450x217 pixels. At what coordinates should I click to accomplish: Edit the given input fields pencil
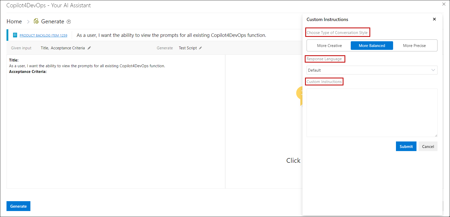(x=89, y=48)
